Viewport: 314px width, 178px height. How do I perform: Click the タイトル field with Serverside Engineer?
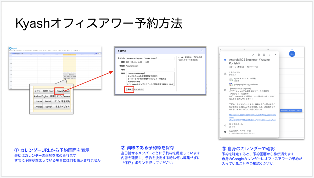[150, 58]
